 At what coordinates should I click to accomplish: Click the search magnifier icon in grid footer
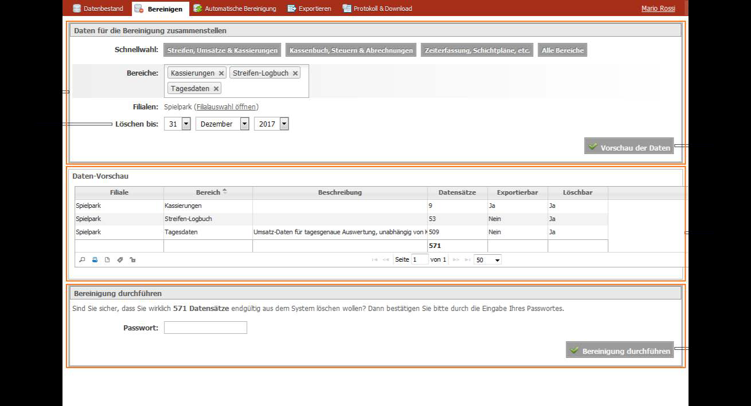82,260
